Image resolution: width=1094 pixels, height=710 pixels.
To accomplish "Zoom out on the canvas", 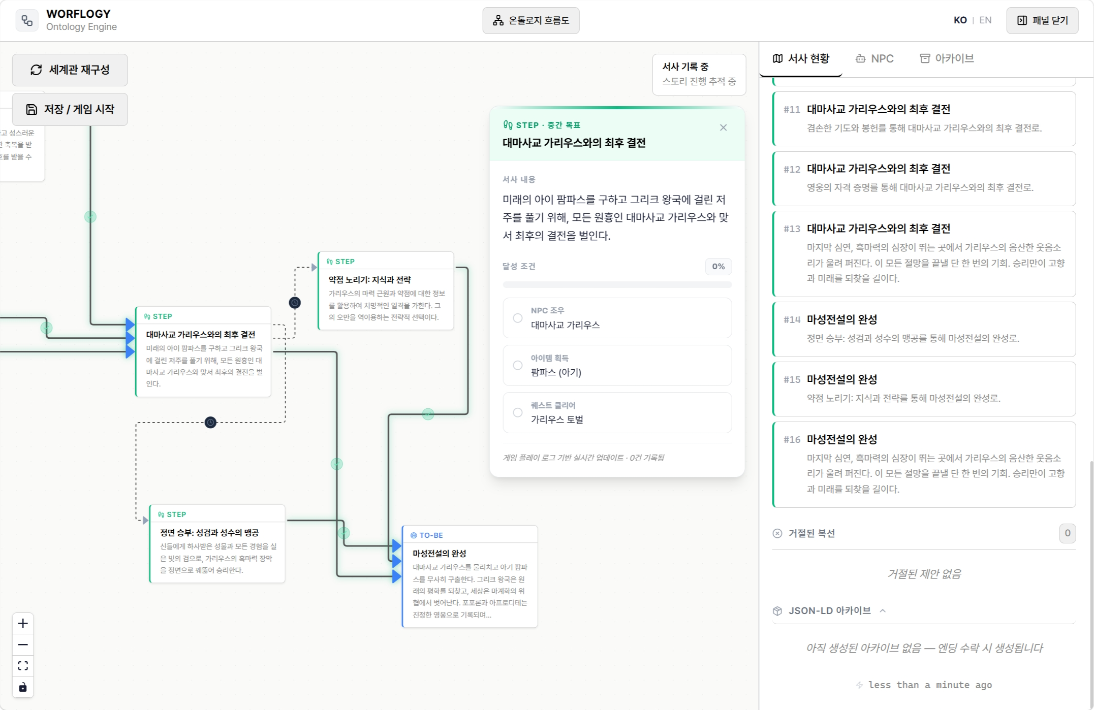I will pos(23,645).
